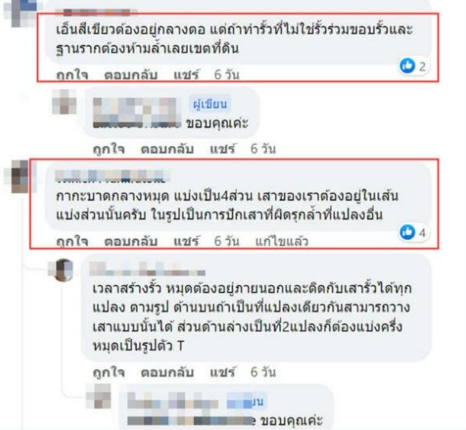The height and width of the screenshot is (430, 466).
Task: Click ตอบกลับ under the กากะบาดกลางหมุด comment
Action: coord(131,241)
